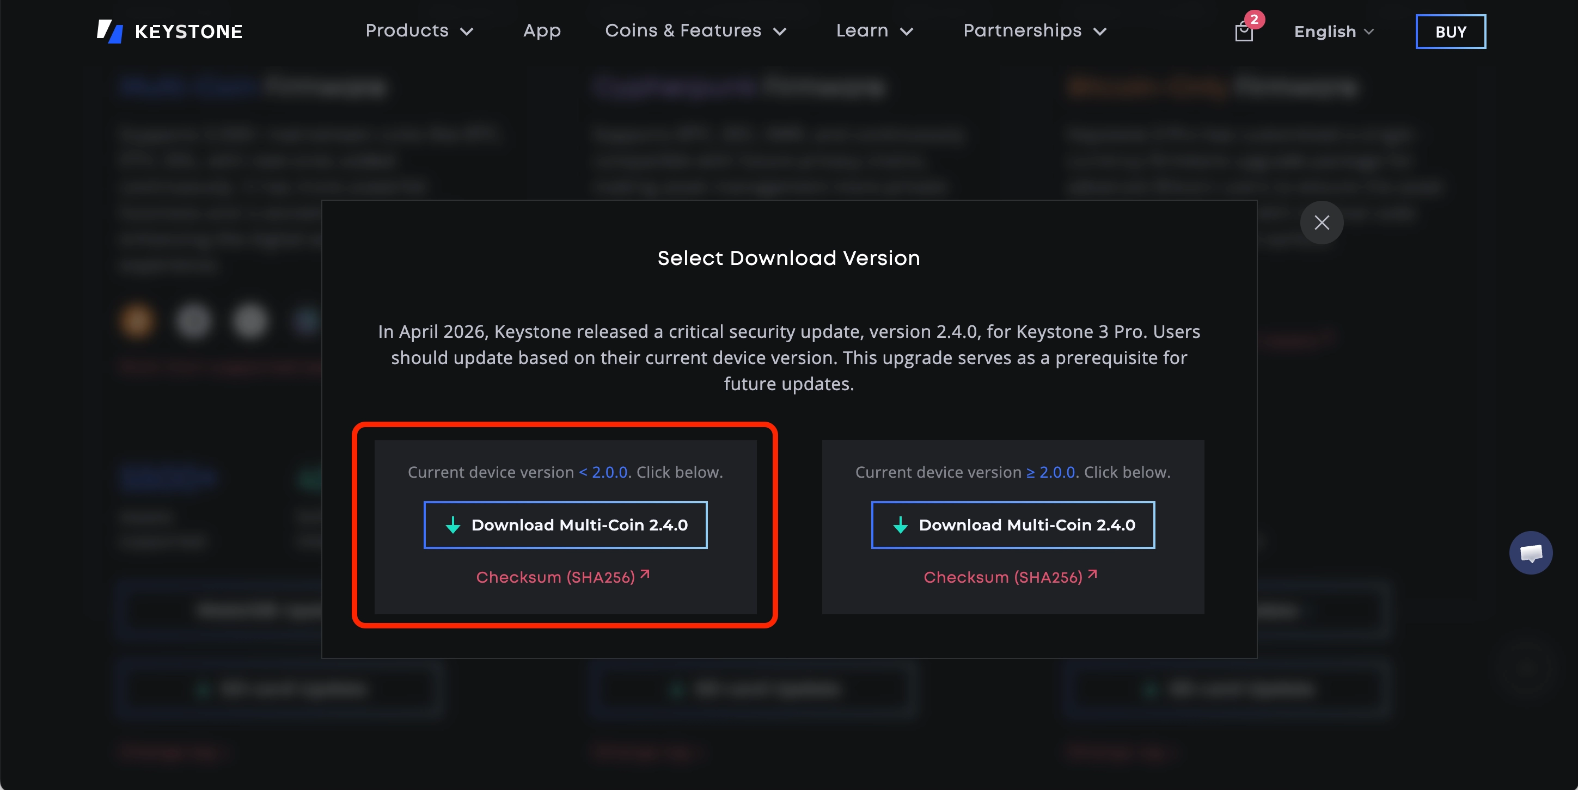Click the right download arrow icon
This screenshot has width=1578, height=790.
pyautogui.click(x=900, y=525)
